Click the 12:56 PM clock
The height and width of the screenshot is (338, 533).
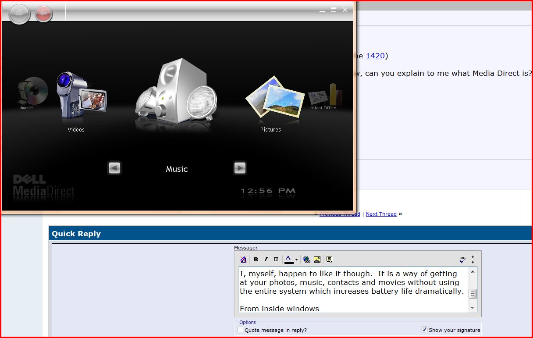tap(268, 191)
